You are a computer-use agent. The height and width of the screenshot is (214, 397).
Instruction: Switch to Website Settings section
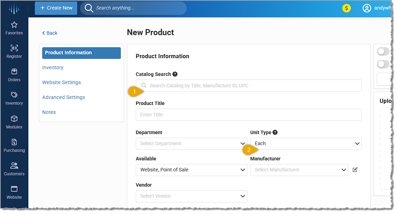click(x=62, y=82)
